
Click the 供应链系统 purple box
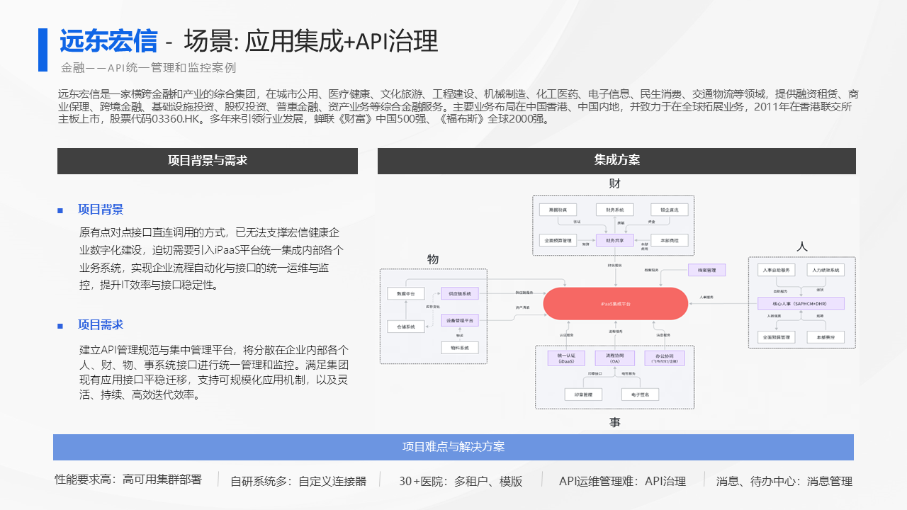(x=461, y=293)
